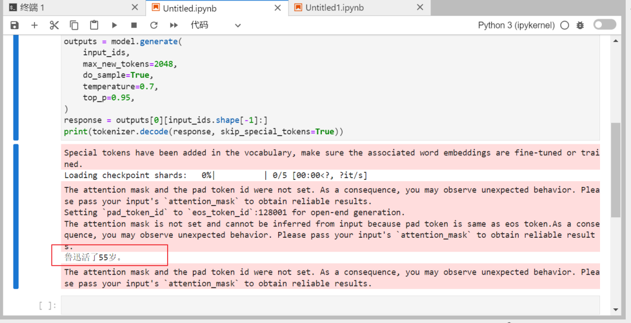Click the 'temperature=0.7' code line
631x323 pixels.
tap(120, 86)
